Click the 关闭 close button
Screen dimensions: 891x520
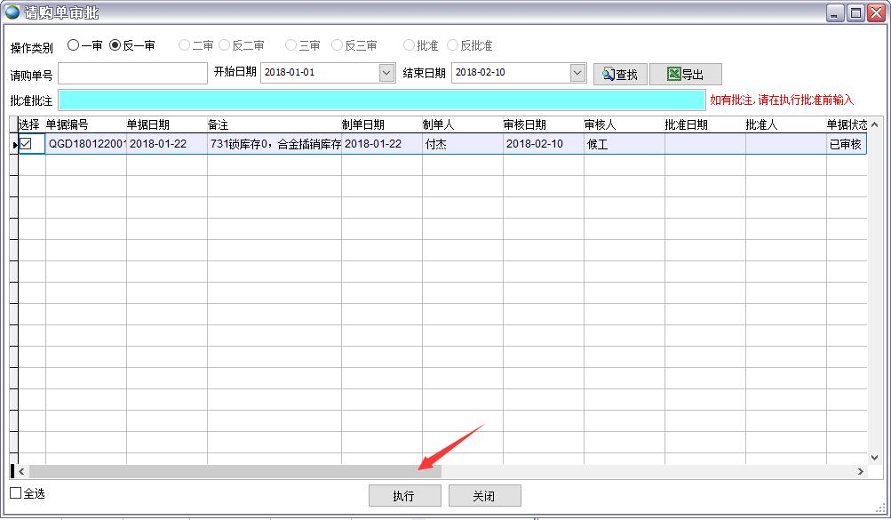(x=484, y=495)
